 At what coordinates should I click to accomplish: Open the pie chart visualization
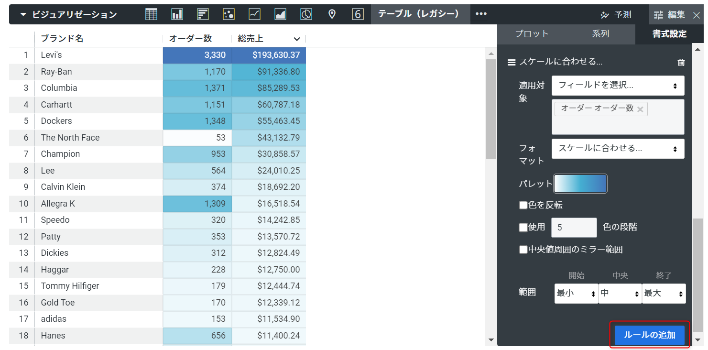pyautogui.click(x=306, y=14)
